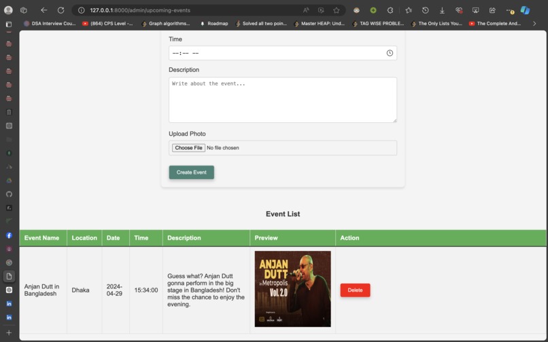Switch to the Google Drive tab
The height and width of the screenshot is (342, 548).
[x=9, y=180]
